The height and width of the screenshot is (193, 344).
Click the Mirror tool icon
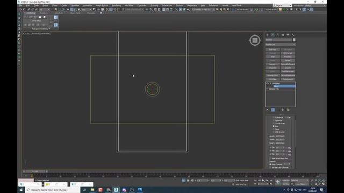point(147,10)
